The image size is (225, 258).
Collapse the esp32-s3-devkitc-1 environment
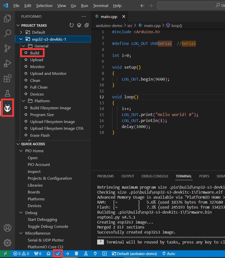tap(21, 39)
